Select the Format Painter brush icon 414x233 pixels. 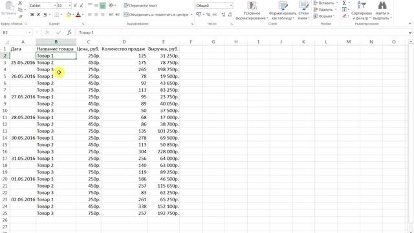tap(20, 16)
